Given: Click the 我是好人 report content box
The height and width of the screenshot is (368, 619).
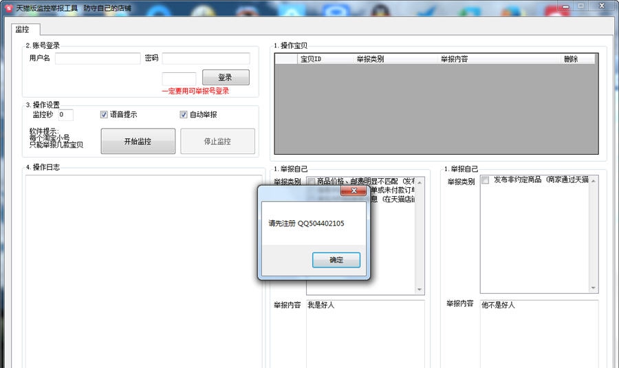Looking at the screenshot, I should point(366,334).
